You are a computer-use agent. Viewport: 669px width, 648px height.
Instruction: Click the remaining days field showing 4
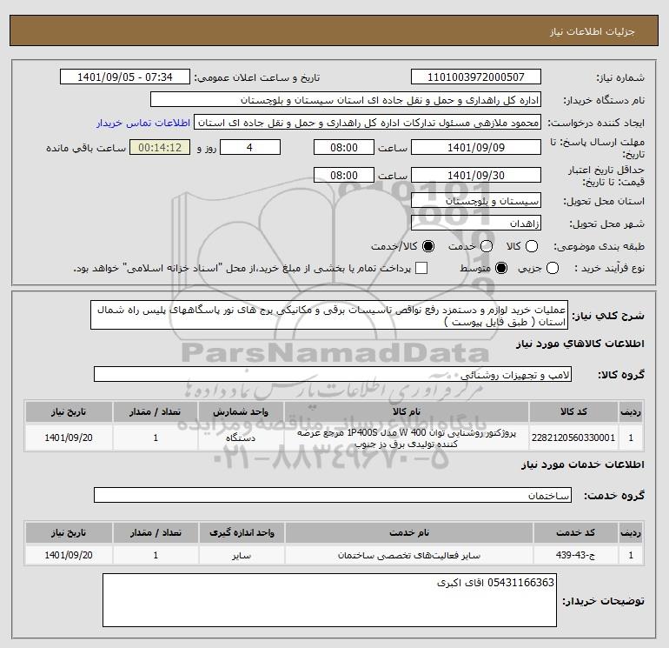click(249, 147)
